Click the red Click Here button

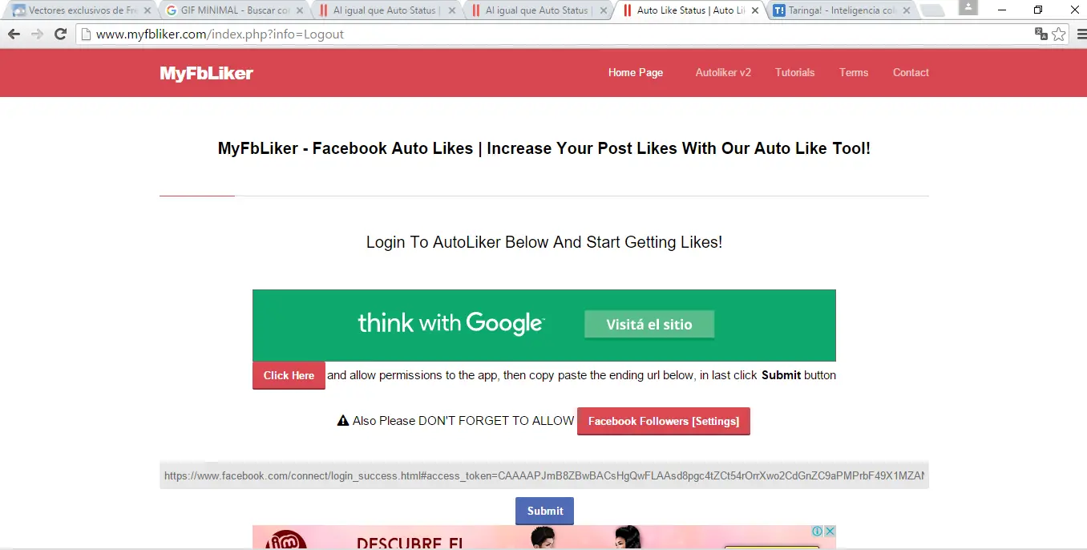(289, 375)
